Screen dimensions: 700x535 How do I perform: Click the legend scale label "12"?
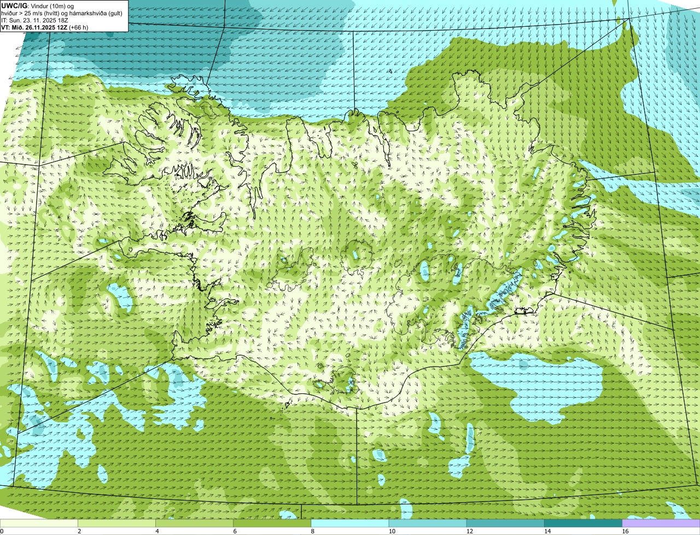pos(469,531)
